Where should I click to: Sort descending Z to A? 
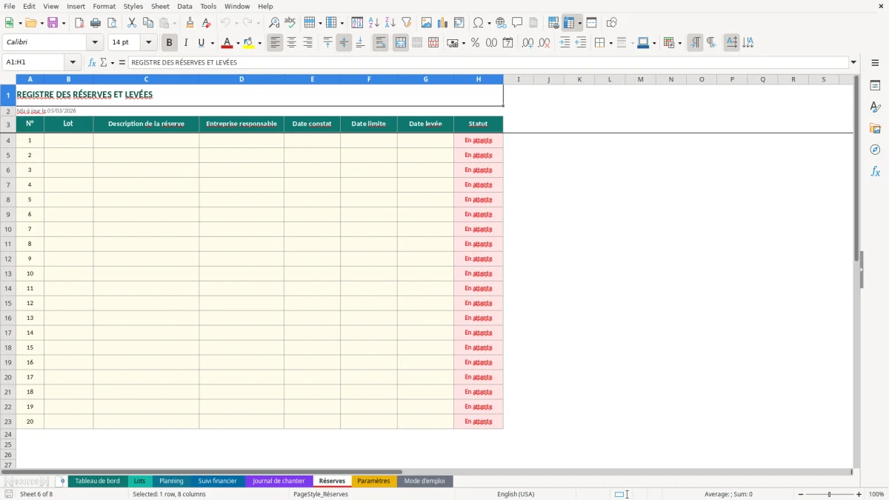tap(390, 23)
